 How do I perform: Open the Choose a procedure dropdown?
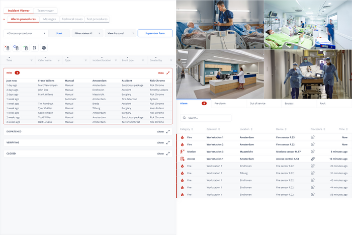point(26,33)
